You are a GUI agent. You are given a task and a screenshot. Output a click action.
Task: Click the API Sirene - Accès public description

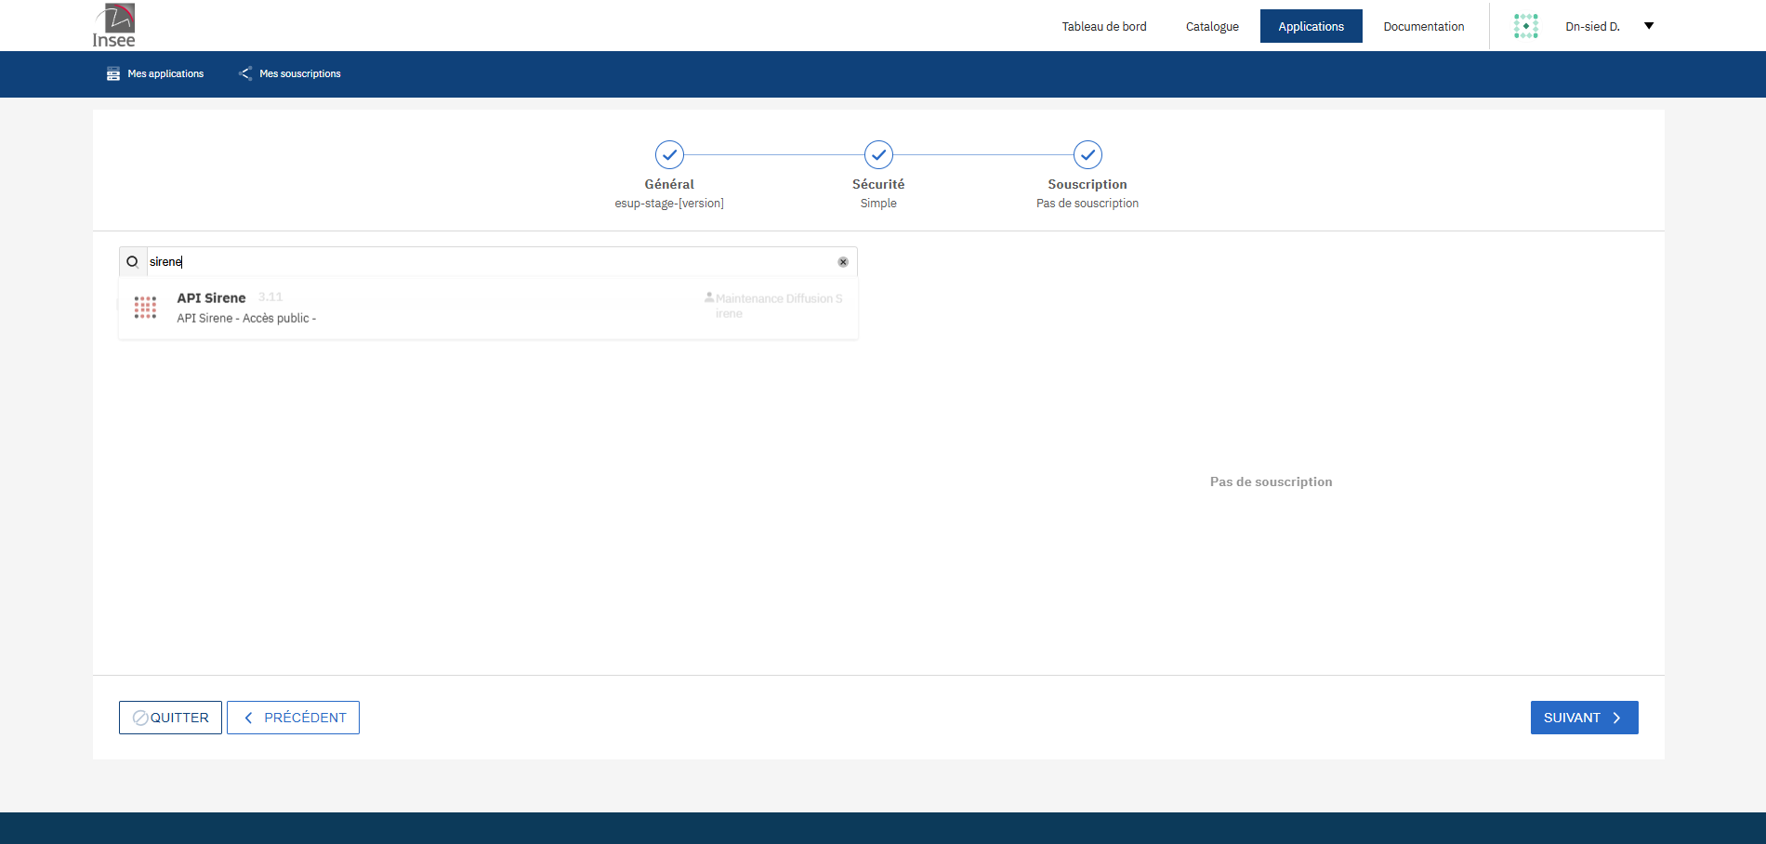(246, 318)
